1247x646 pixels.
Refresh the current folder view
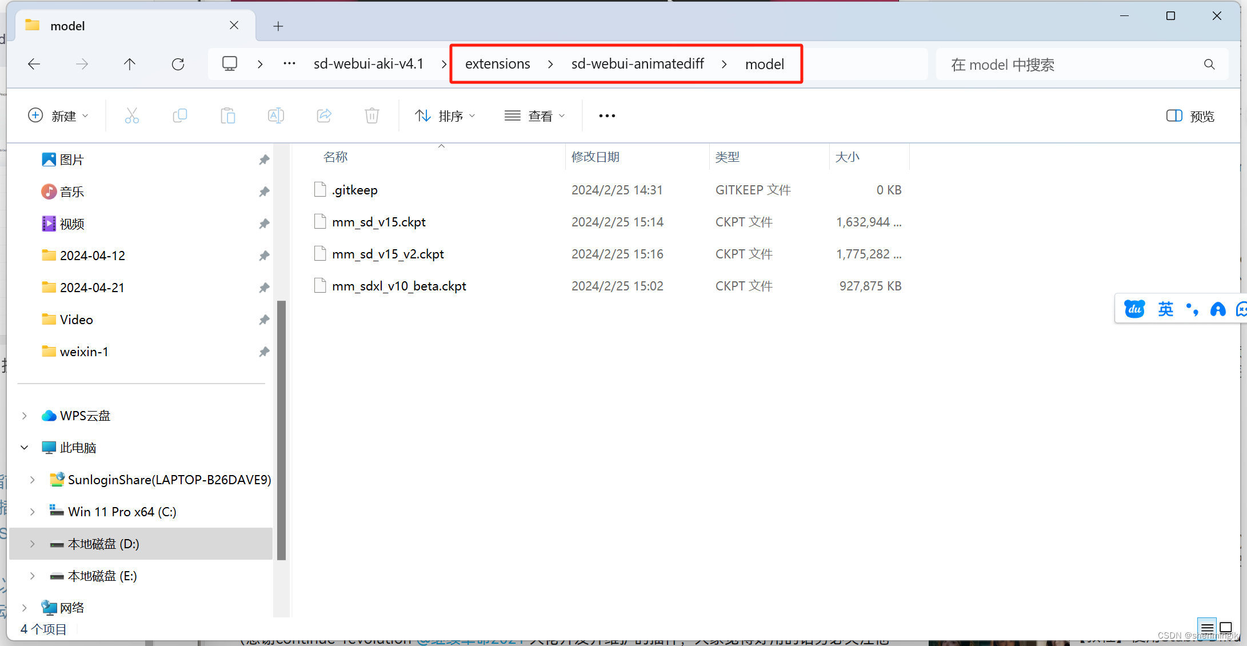(178, 64)
